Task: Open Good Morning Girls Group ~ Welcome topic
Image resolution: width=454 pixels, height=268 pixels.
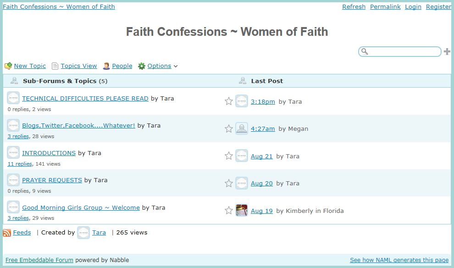Action: pos(81,208)
